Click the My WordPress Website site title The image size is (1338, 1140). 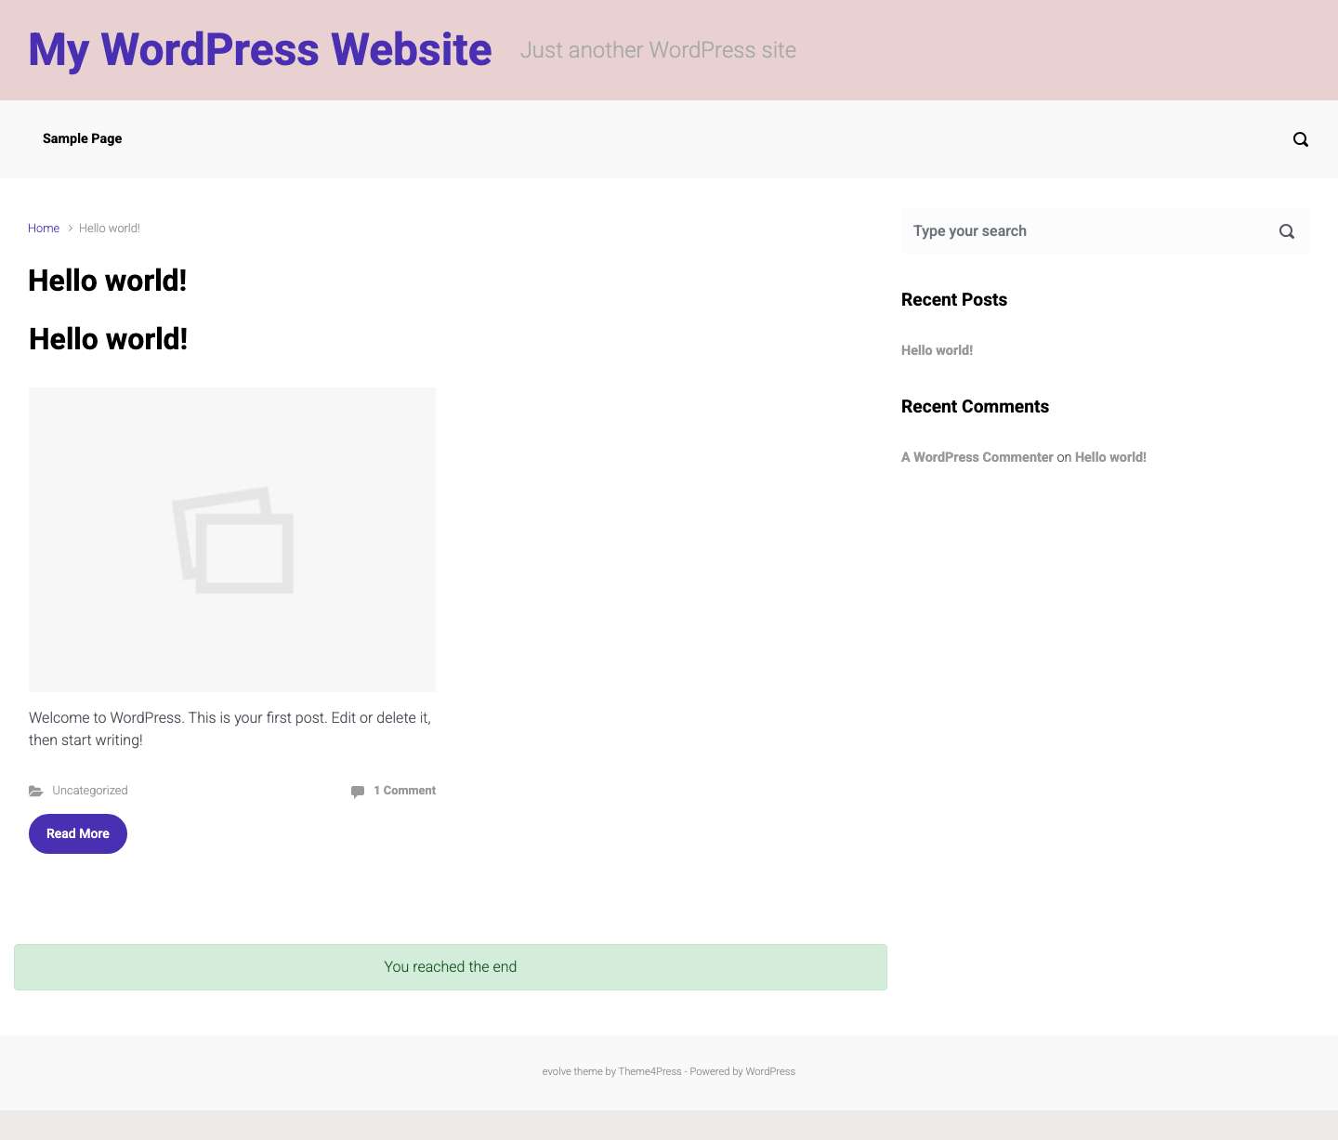click(259, 49)
